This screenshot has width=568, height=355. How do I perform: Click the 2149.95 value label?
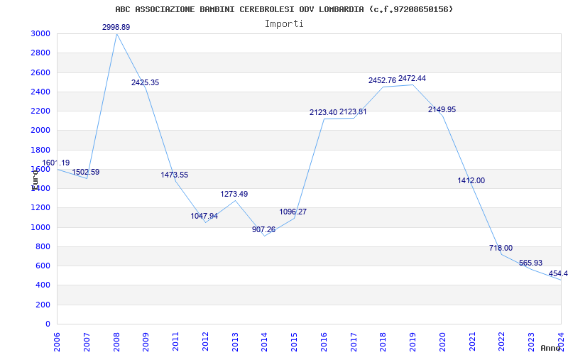(442, 110)
